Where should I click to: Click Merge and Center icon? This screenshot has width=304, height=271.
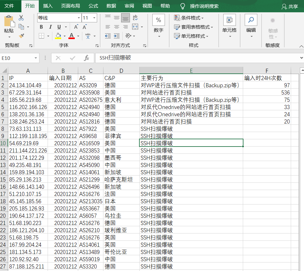(x=135, y=27)
